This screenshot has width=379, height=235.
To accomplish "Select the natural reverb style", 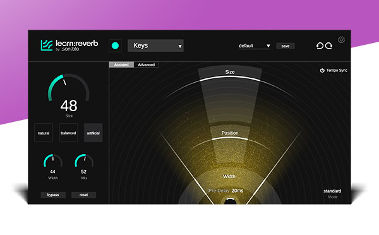I will [x=44, y=133].
